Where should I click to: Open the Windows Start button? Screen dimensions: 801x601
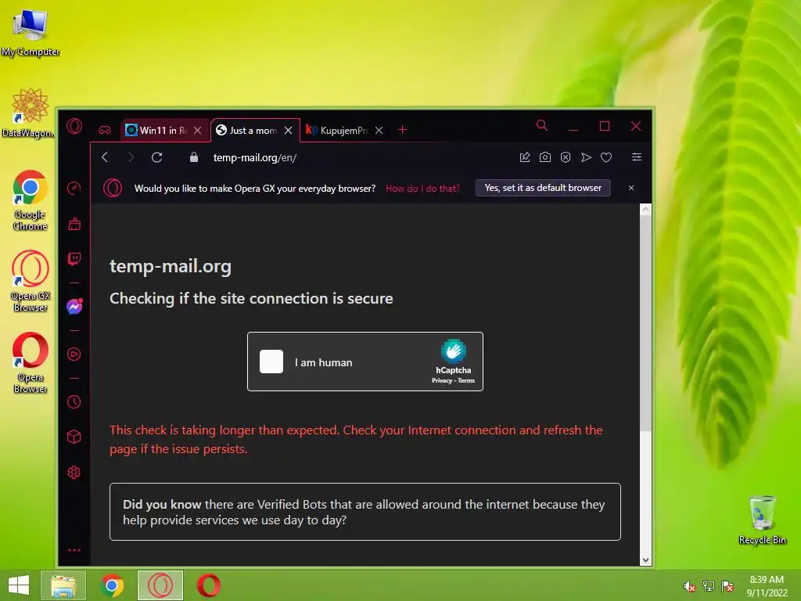[19, 585]
